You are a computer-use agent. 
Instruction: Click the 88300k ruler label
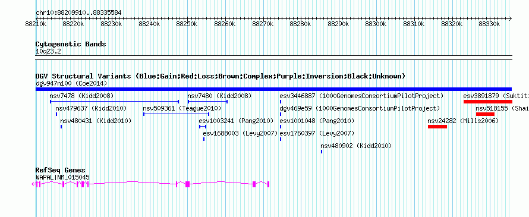pyautogui.click(x=376, y=24)
